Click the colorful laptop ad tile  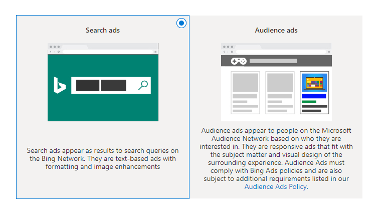pyautogui.click(x=314, y=93)
